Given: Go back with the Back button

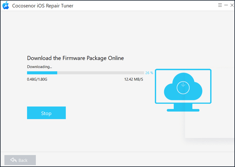Looking at the screenshot, I should tap(20, 160).
